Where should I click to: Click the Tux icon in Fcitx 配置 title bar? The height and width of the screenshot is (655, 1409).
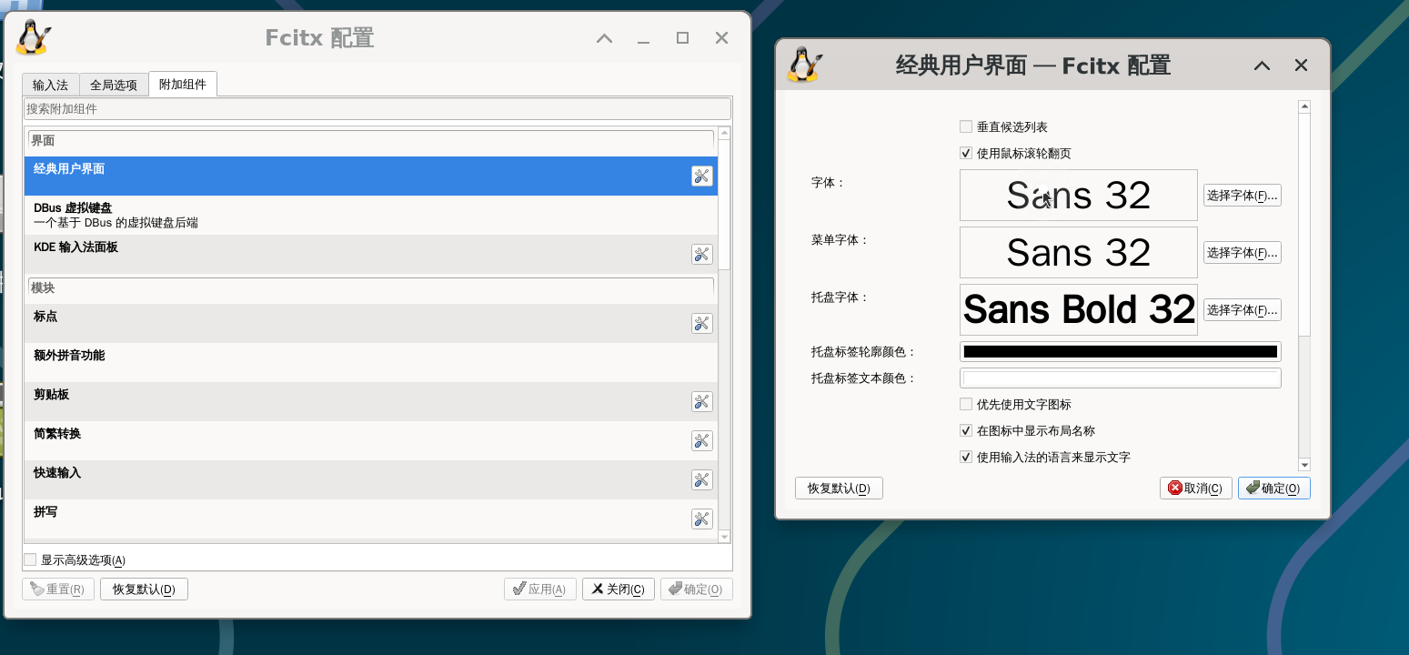(x=34, y=37)
